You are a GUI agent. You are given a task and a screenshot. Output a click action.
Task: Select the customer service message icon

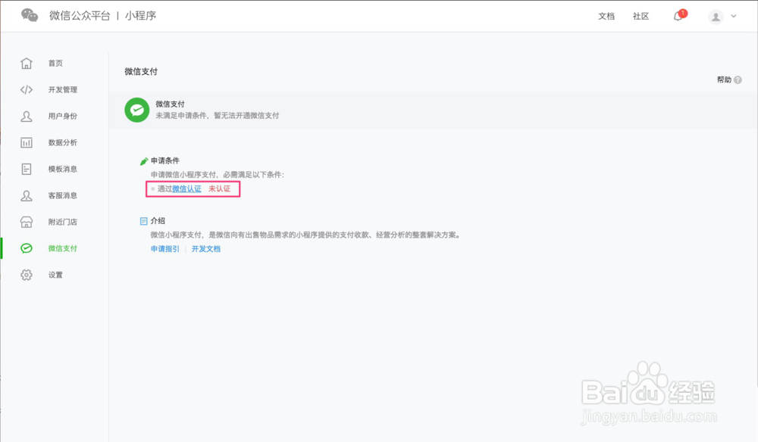(x=27, y=195)
